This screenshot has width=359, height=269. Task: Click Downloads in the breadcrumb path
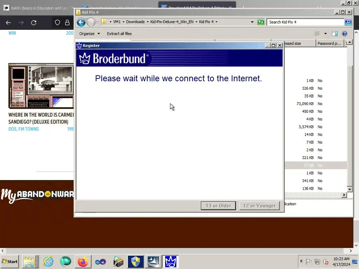click(x=135, y=22)
